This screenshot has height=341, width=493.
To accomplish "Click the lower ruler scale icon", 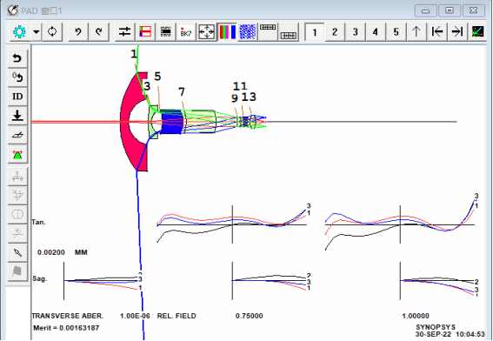I will (x=289, y=32).
